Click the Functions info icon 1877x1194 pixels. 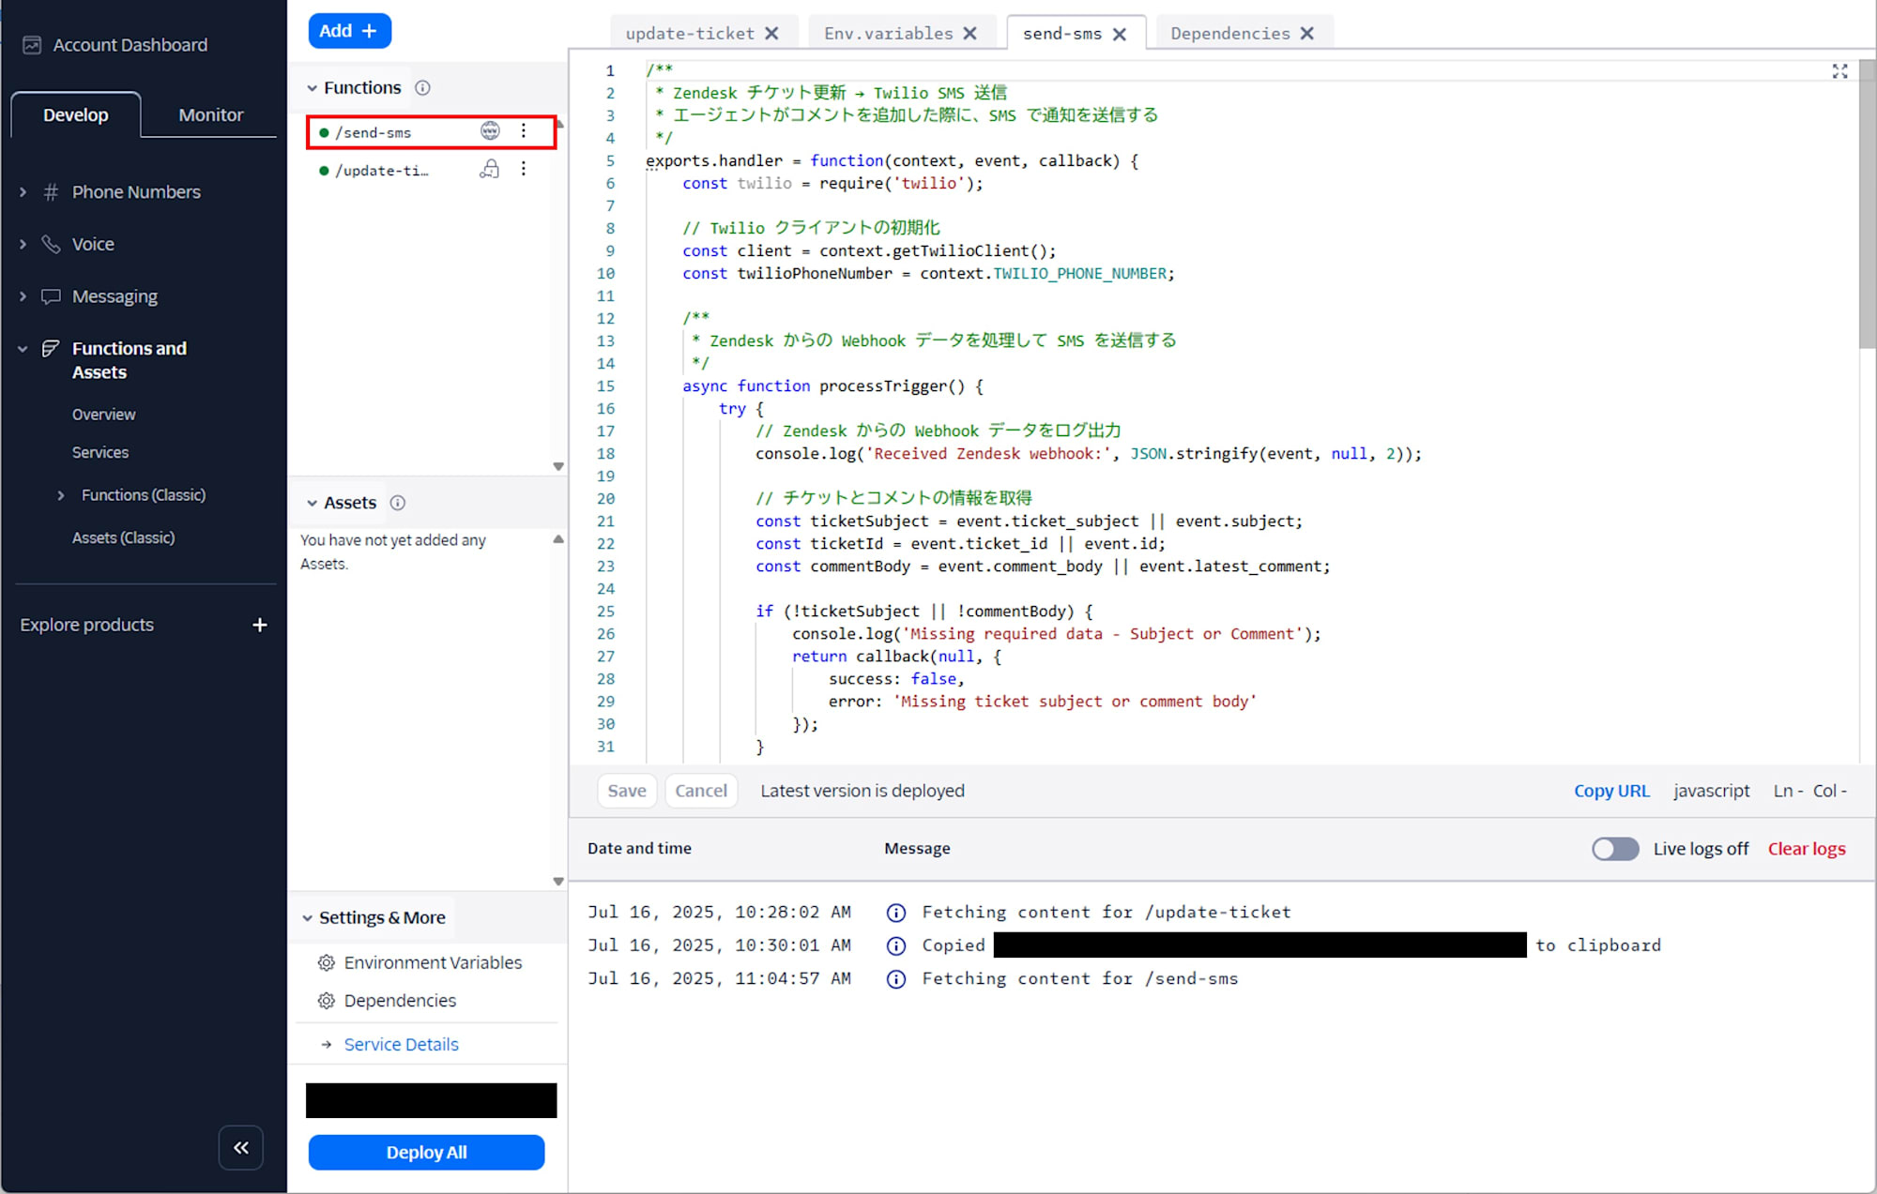422,87
